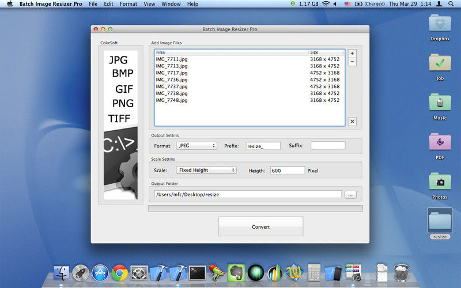This screenshot has height=288, width=461.
Task: Select IMG_7748.jpg in the file list
Action: (250, 100)
